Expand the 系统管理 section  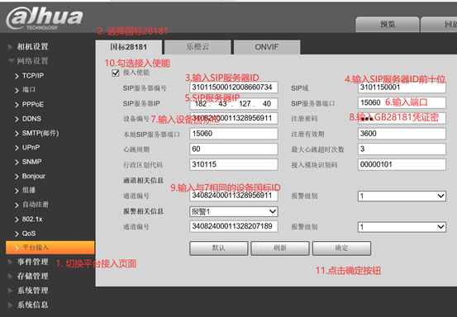coord(32,291)
